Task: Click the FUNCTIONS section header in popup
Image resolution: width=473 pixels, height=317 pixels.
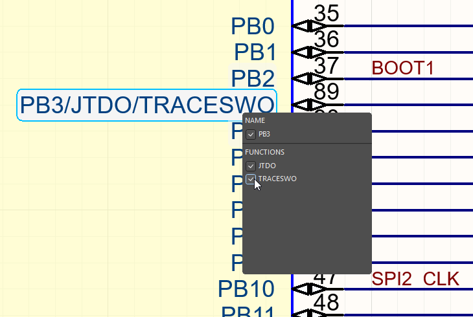Action: [x=264, y=152]
